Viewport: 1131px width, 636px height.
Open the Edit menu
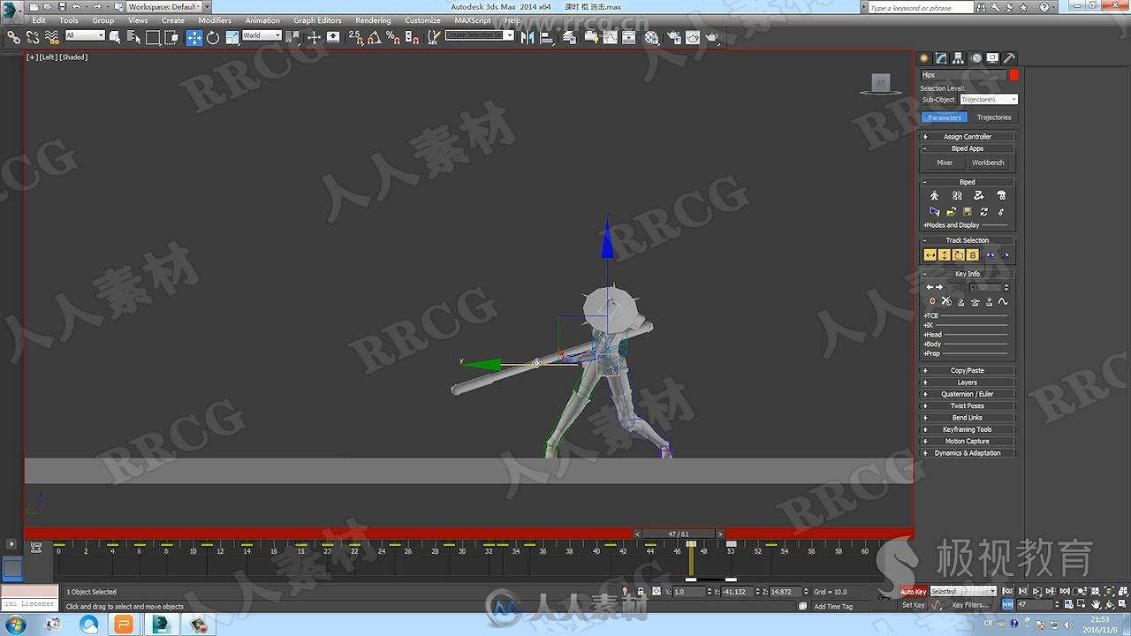click(x=39, y=20)
